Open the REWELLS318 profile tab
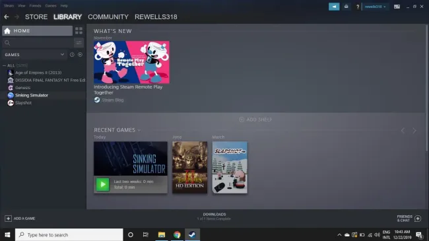Viewport: 429px width, 241px height. pos(156,17)
